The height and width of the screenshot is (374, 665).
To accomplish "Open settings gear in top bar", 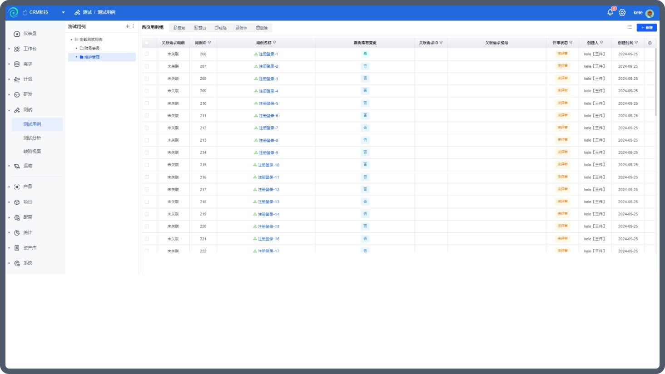I will 622,13.
